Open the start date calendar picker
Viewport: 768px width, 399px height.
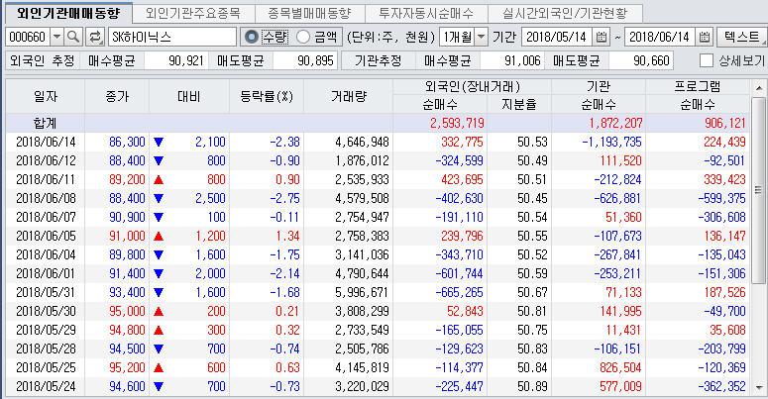(x=602, y=37)
